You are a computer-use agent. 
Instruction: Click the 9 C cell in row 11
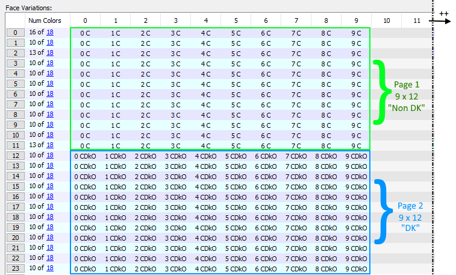click(x=356, y=145)
